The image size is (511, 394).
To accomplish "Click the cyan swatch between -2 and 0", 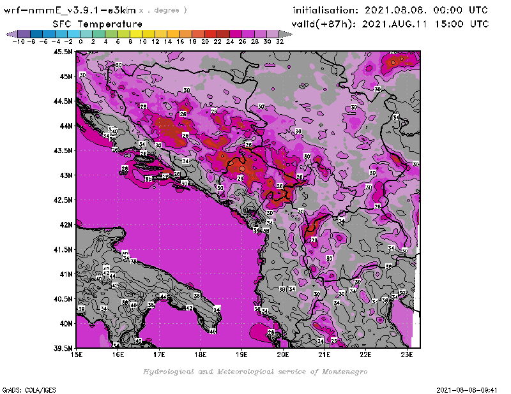I will click(x=73, y=34).
